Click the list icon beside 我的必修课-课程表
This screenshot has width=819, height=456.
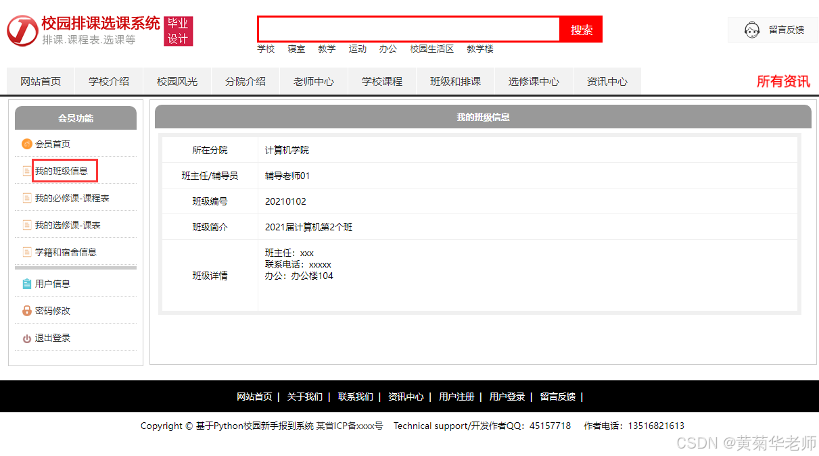pos(27,198)
